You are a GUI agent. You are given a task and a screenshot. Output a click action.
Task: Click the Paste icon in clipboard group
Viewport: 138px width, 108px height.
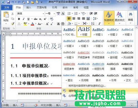6,15
